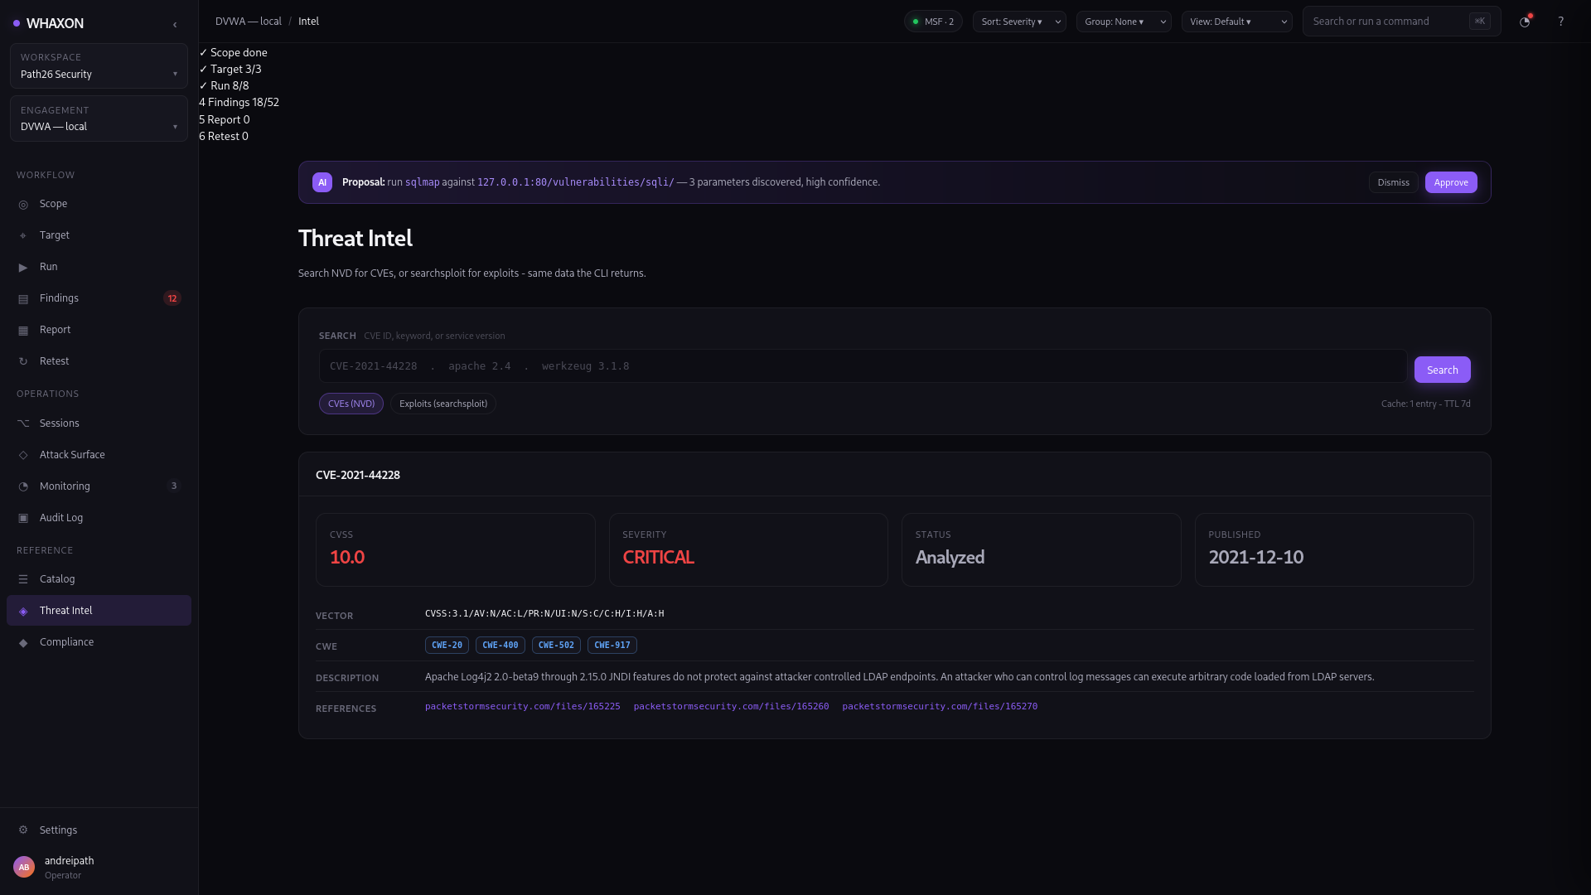
Task: Click the Findings list icon
Action: tap(23, 299)
